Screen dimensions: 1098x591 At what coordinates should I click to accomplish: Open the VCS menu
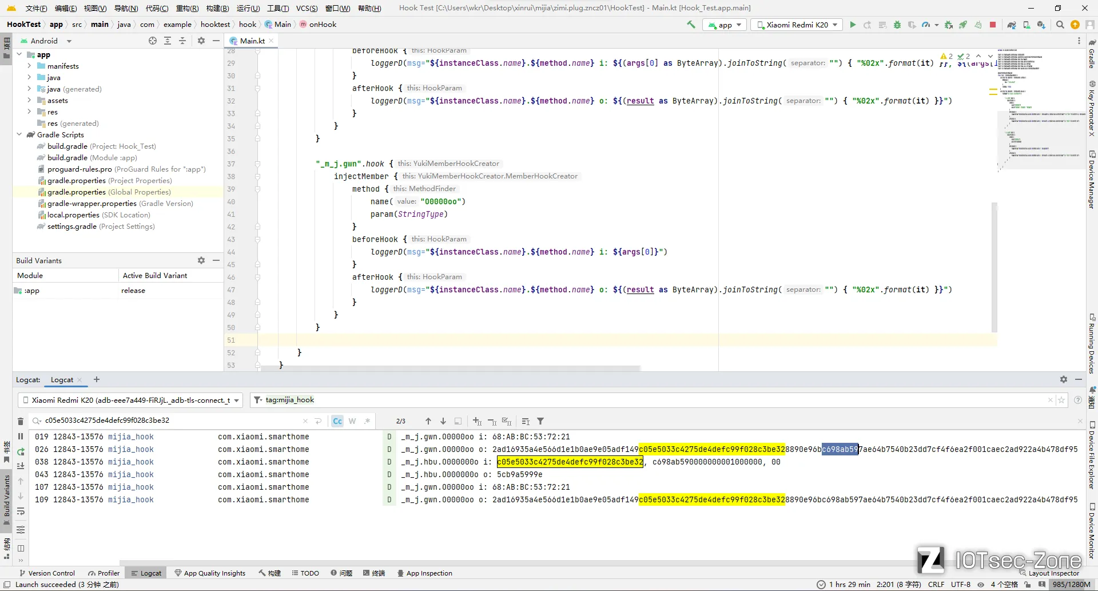click(307, 8)
